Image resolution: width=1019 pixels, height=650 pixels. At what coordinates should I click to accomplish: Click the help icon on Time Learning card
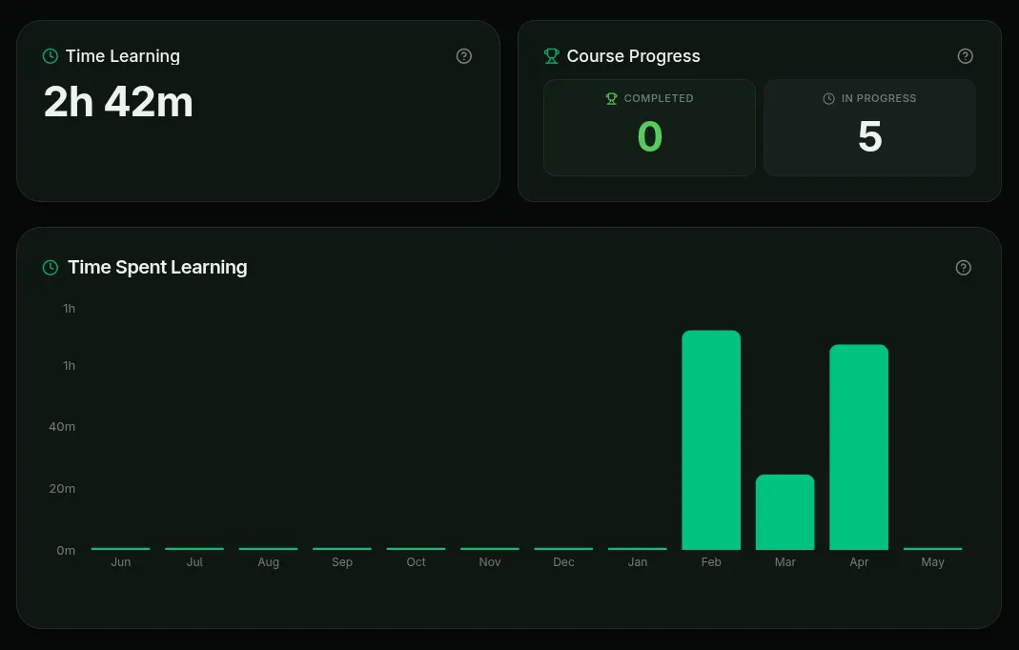(464, 56)
